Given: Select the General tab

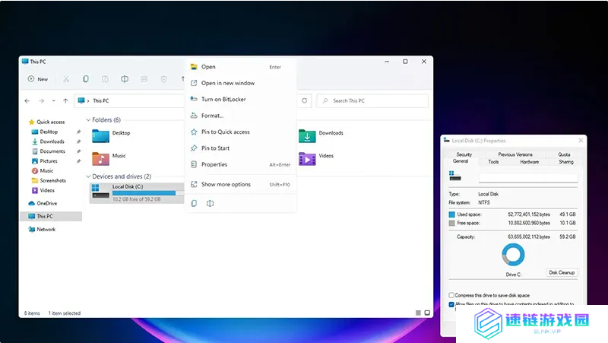Looking at the screenshot, I should point(461,161).
